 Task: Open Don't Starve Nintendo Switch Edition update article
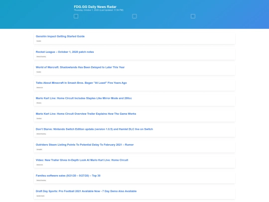(x=94, y=129)
